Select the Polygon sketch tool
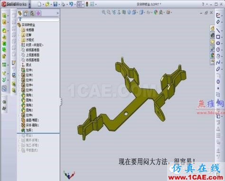 [x=218, y=82]
